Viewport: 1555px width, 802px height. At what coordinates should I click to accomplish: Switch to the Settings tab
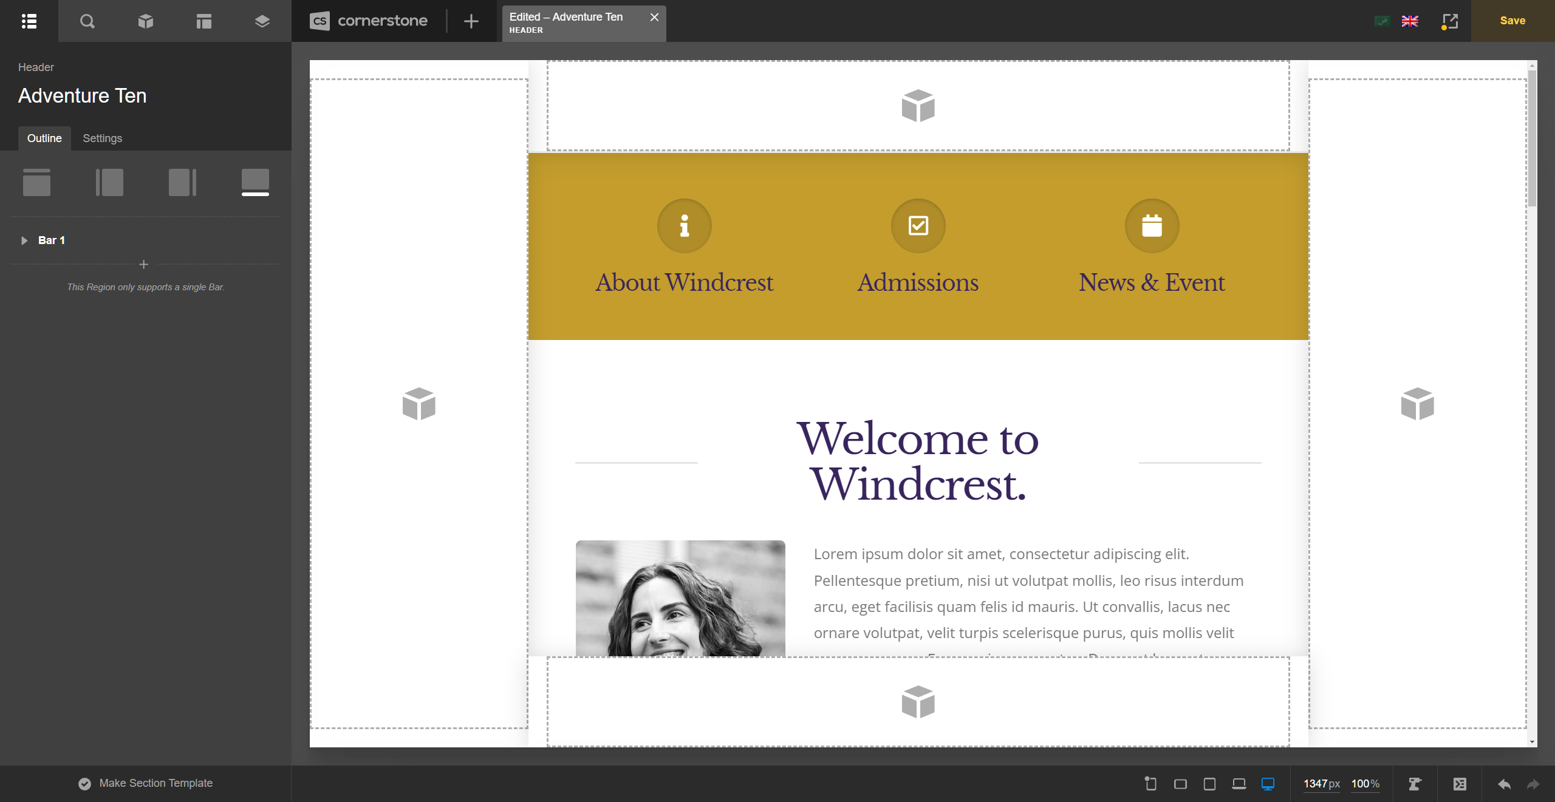point(102,138)
